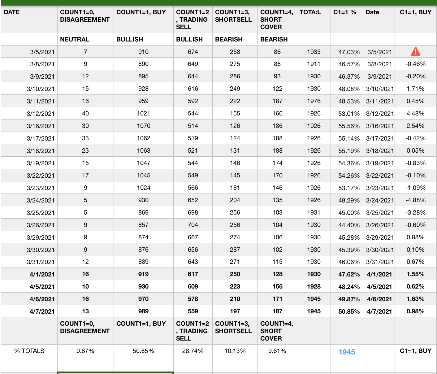Click the 1911 total cell

314,64
